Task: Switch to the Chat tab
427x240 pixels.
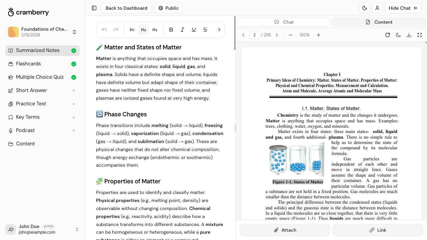Action: tap(284, 22)
